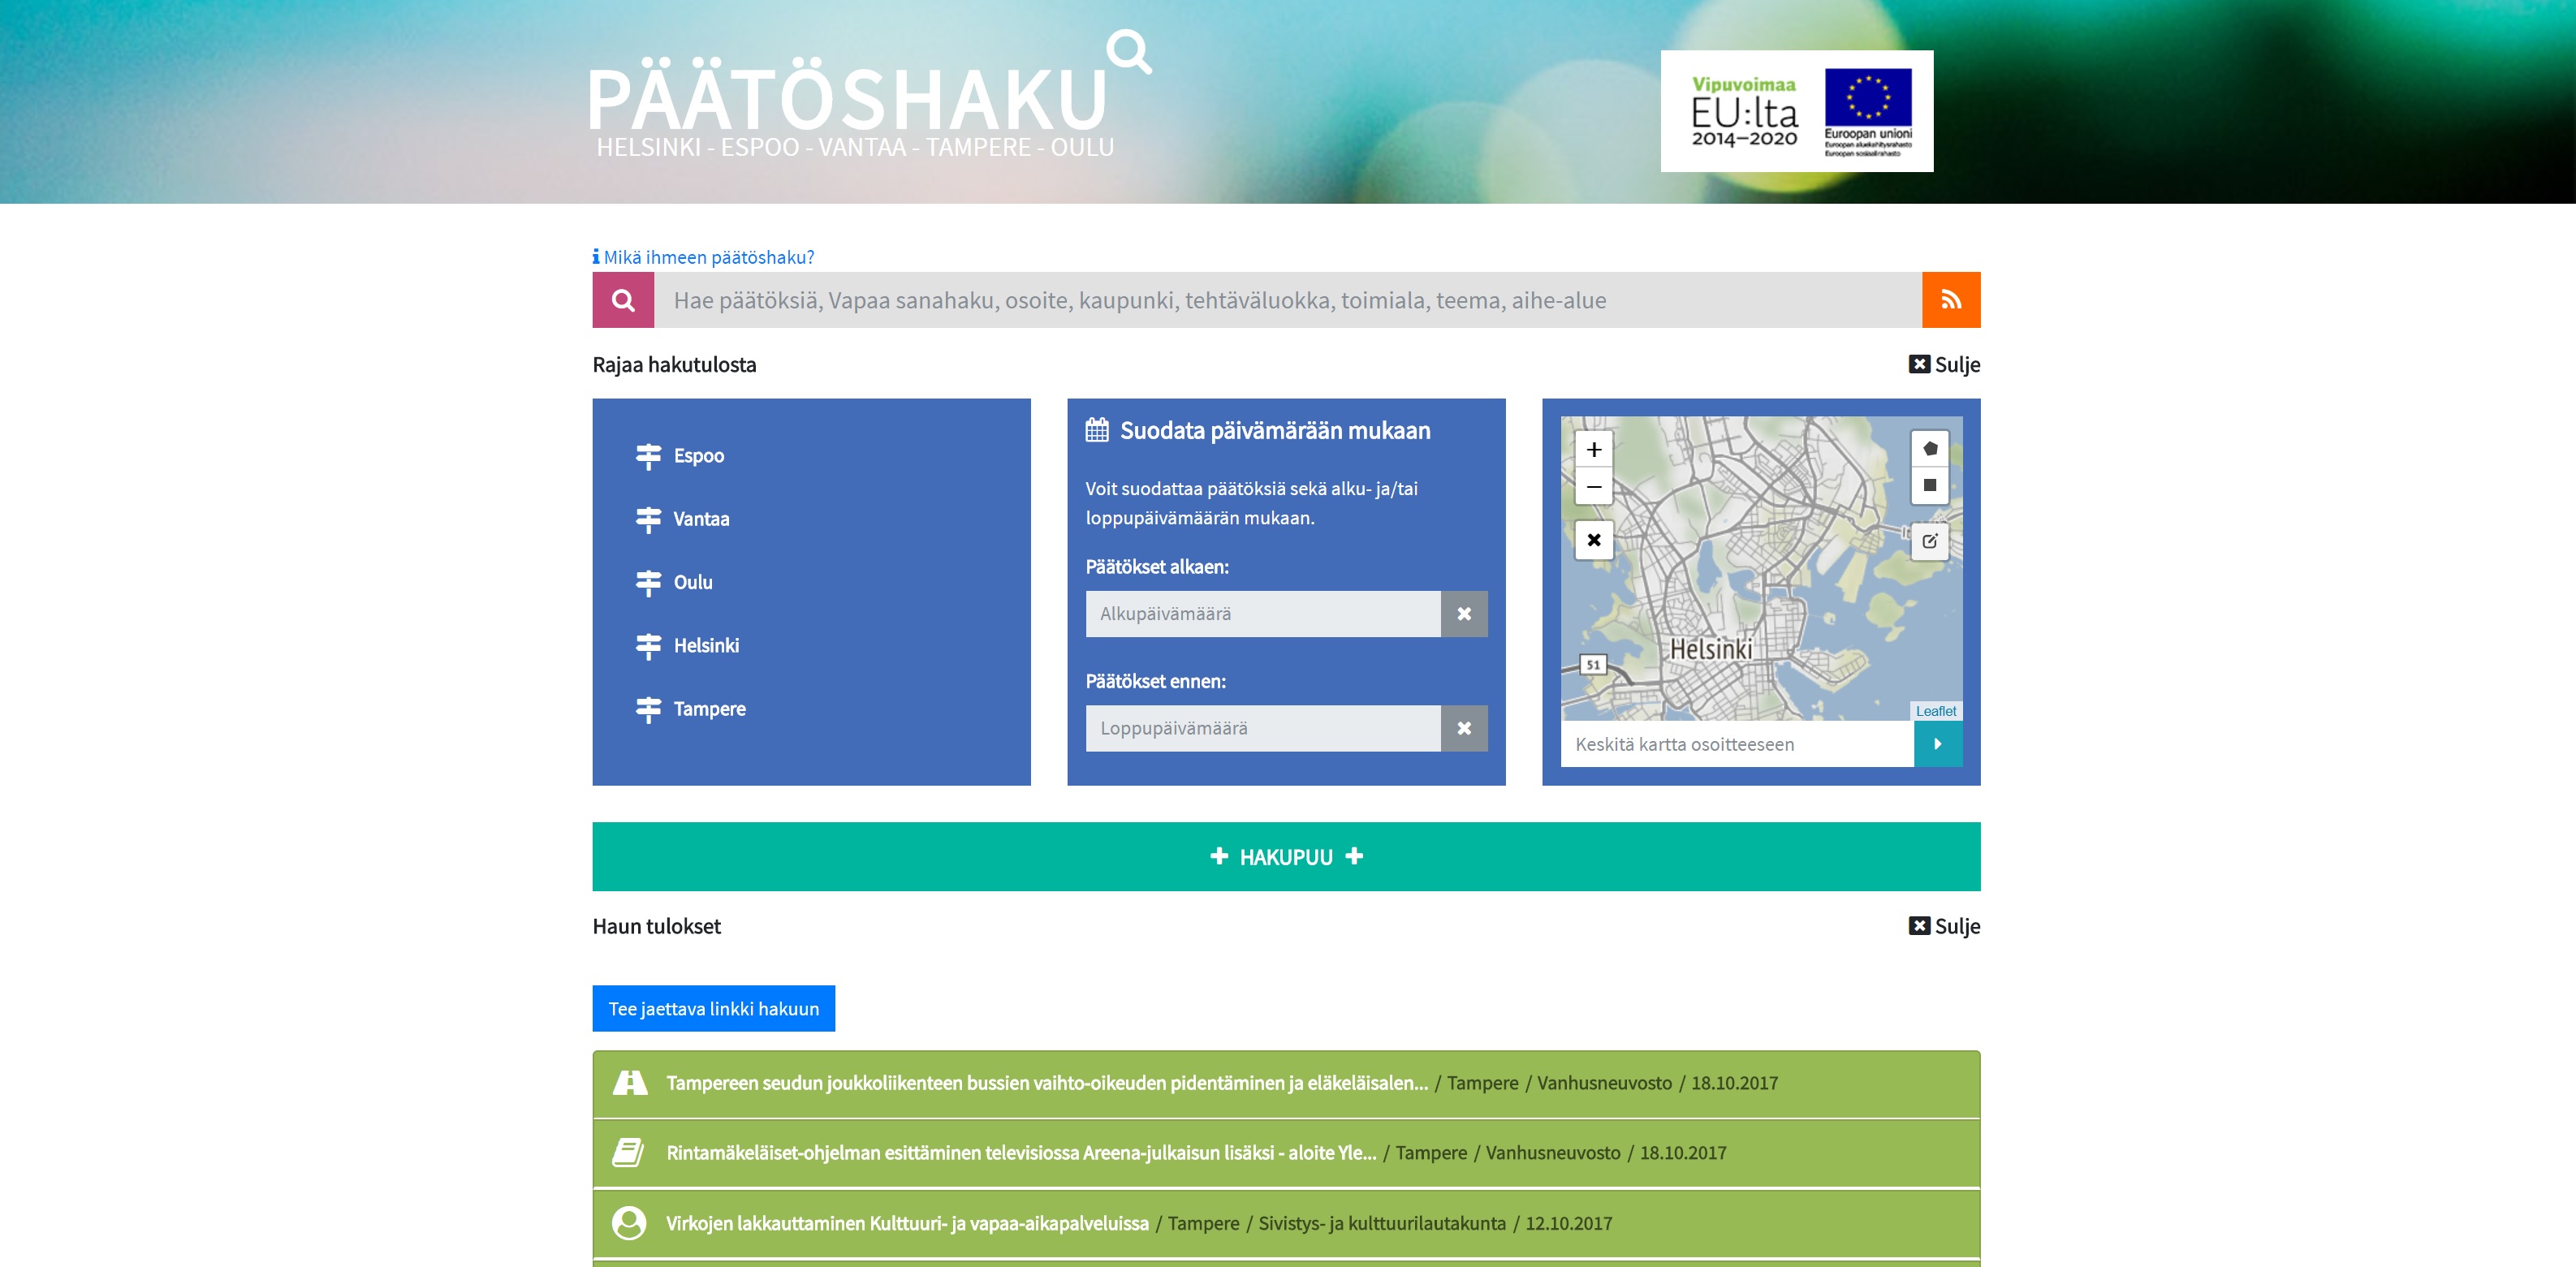Clear the Loppupäivämäärä end date

pyautogui.click(x=1464, y=728)
